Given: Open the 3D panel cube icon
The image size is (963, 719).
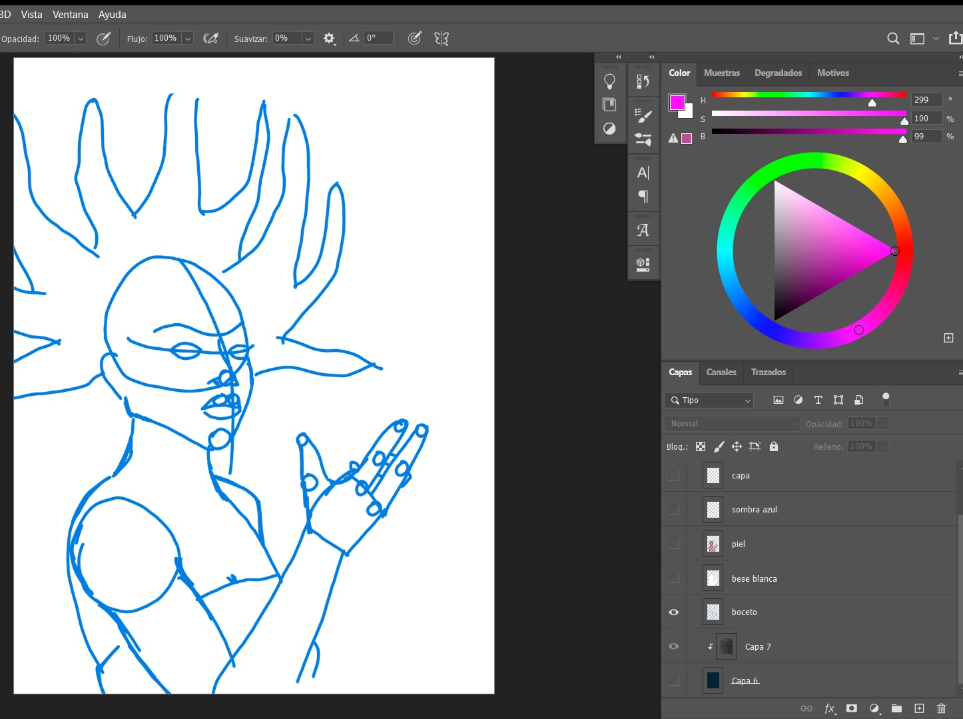Looking at the screenshot, I should pos(643,265).
